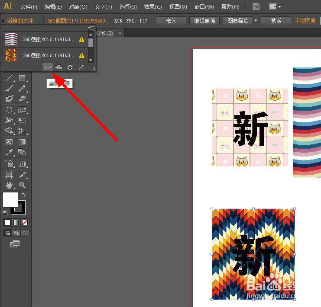Click the Edit Original pencil icon
321x307 pixels.
coord(81,67)
